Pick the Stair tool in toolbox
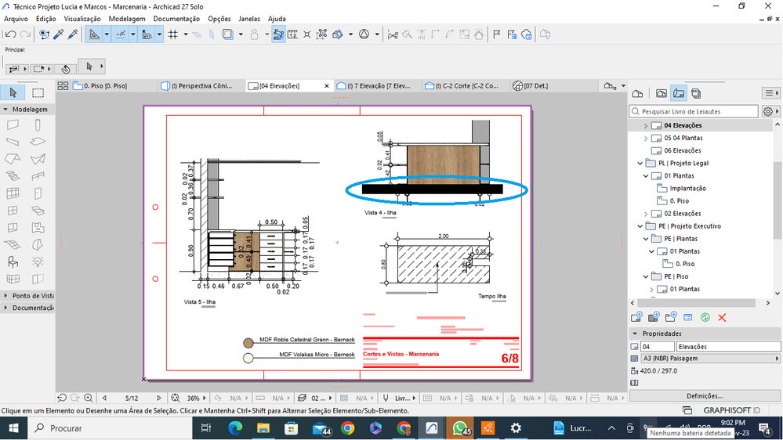 pos(13,176)
